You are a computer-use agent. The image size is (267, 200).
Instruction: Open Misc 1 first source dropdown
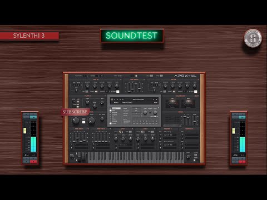click(170, 132)
